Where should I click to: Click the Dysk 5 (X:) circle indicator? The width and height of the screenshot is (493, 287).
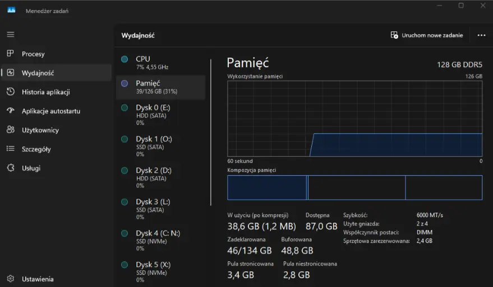pos(125,265)
